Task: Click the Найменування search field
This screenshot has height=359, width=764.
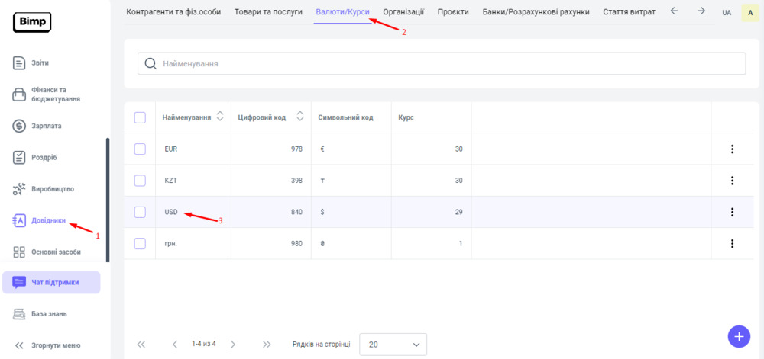Action: 442,63
